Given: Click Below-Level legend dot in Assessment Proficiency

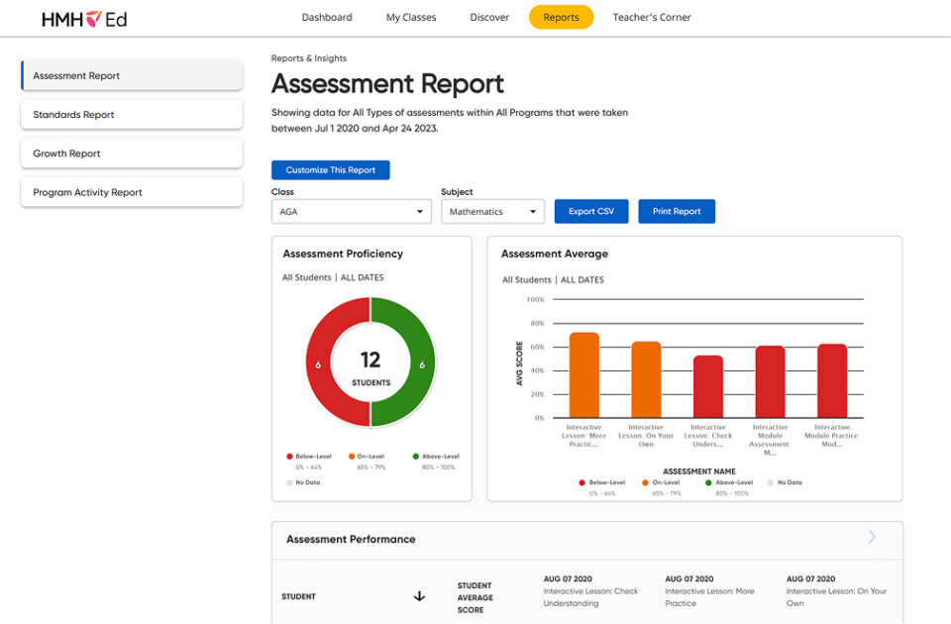Looking at the screenshot, I should (290, 456).
